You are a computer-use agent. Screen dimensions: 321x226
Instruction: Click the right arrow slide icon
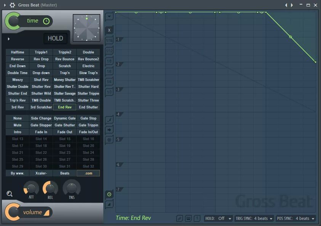(x=109, y=130)
